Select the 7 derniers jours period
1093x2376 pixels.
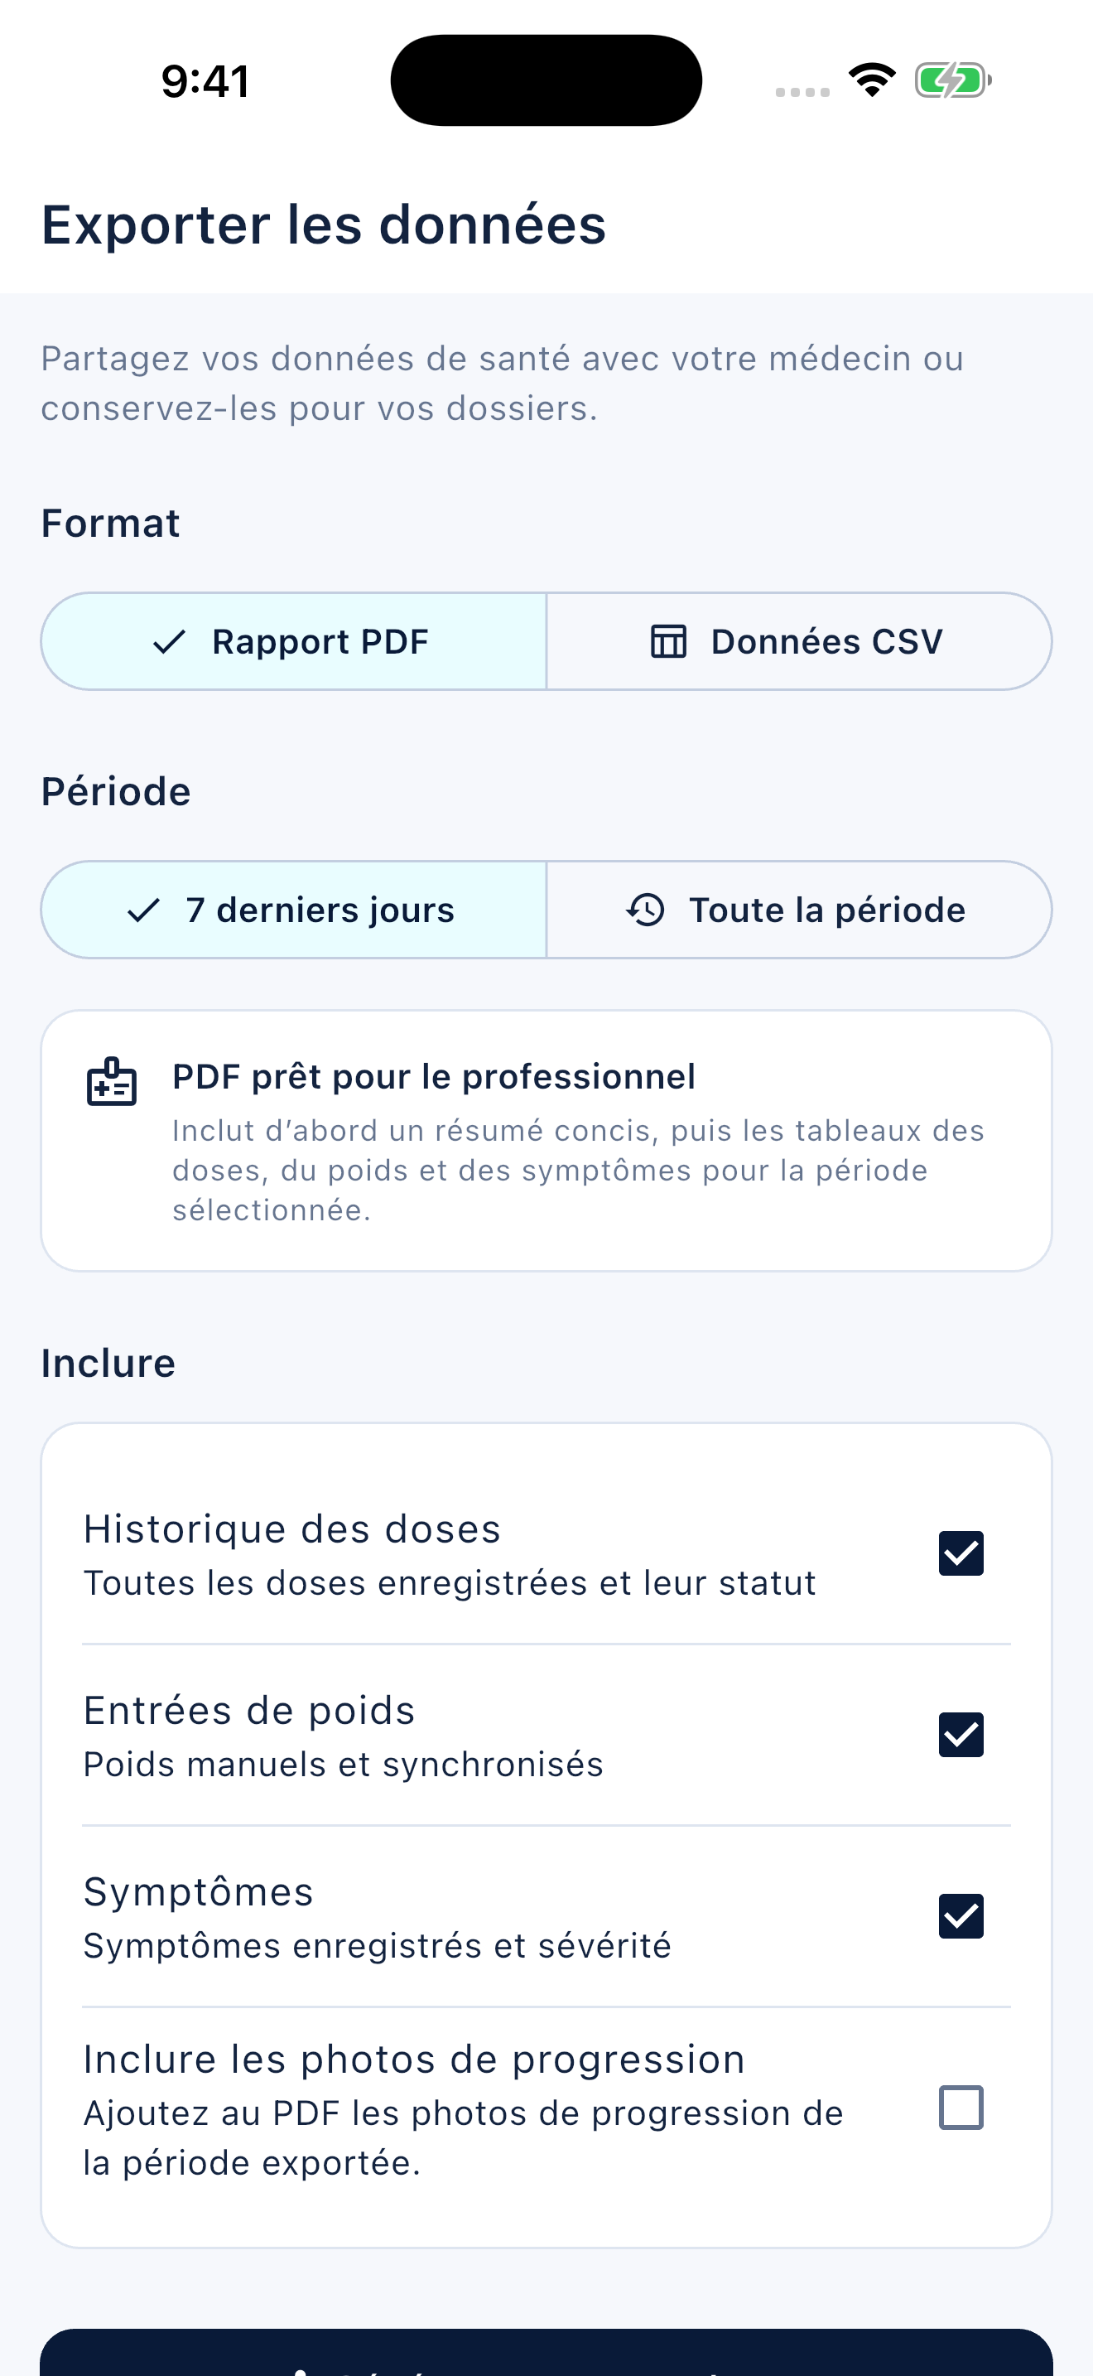coord(294,910)
